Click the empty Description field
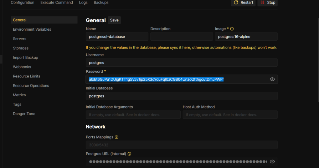Viewport: 319px width, 168px height. (x=181, y=36)
